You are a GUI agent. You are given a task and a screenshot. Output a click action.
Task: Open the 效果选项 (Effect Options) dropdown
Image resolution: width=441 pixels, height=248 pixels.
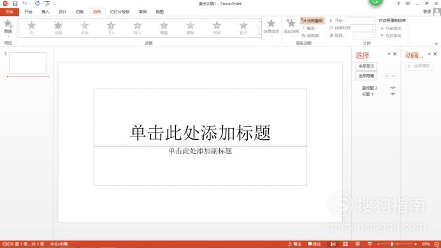coord(271,27)
